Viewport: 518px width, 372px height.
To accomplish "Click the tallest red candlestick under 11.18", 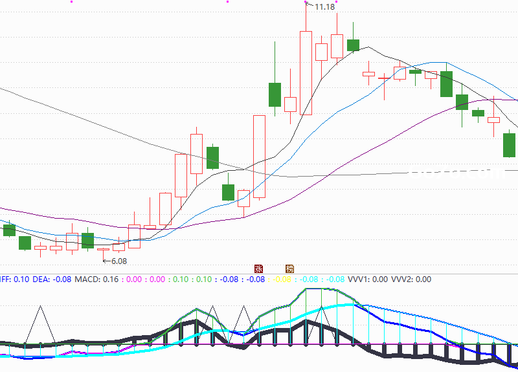I will click(306, 73).
